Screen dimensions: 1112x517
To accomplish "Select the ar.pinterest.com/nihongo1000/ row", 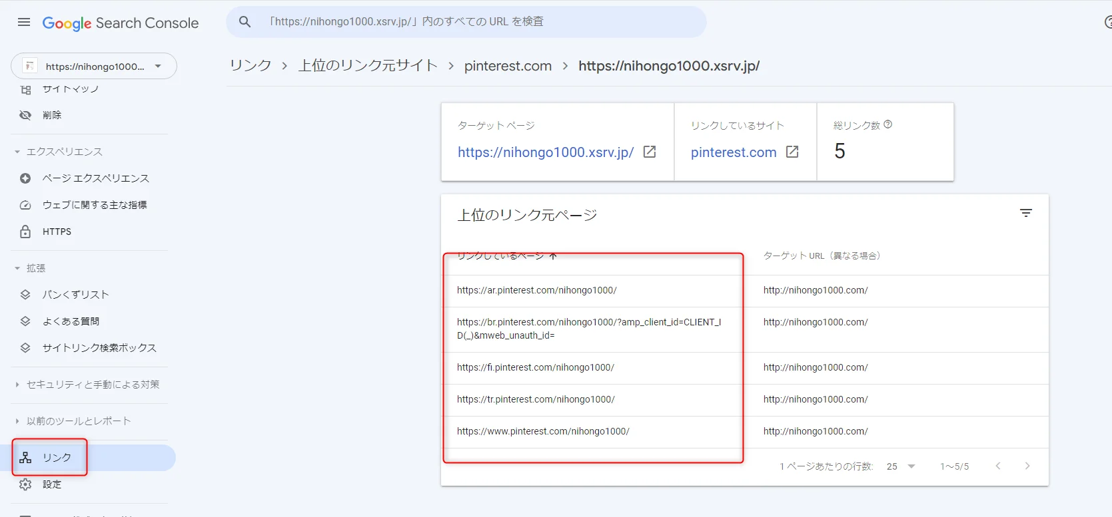I will coord(745,291).
